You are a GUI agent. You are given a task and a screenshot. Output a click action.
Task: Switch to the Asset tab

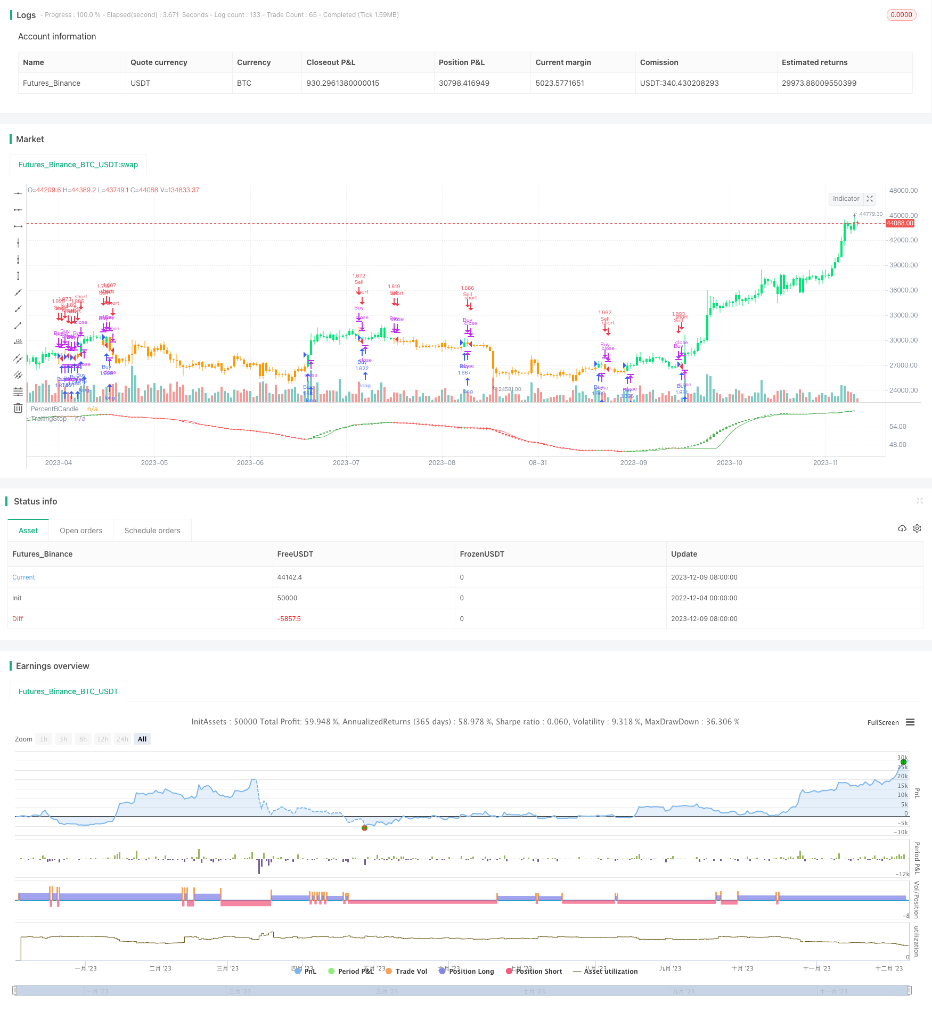tap(28, 531)
